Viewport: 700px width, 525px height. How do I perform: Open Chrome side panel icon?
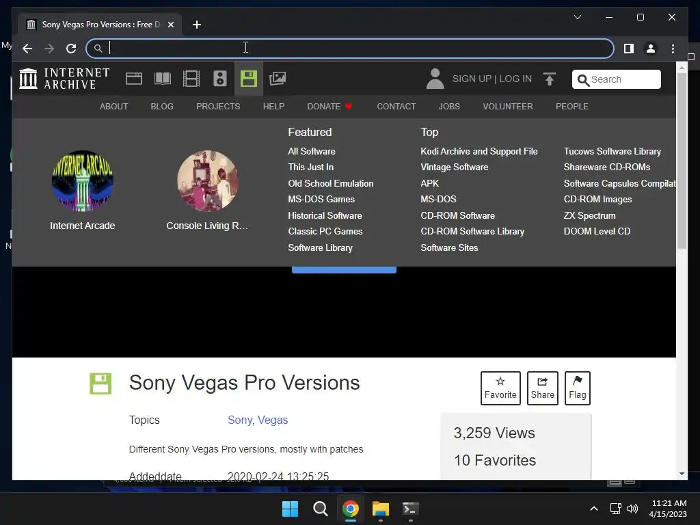tap(629, 49)
